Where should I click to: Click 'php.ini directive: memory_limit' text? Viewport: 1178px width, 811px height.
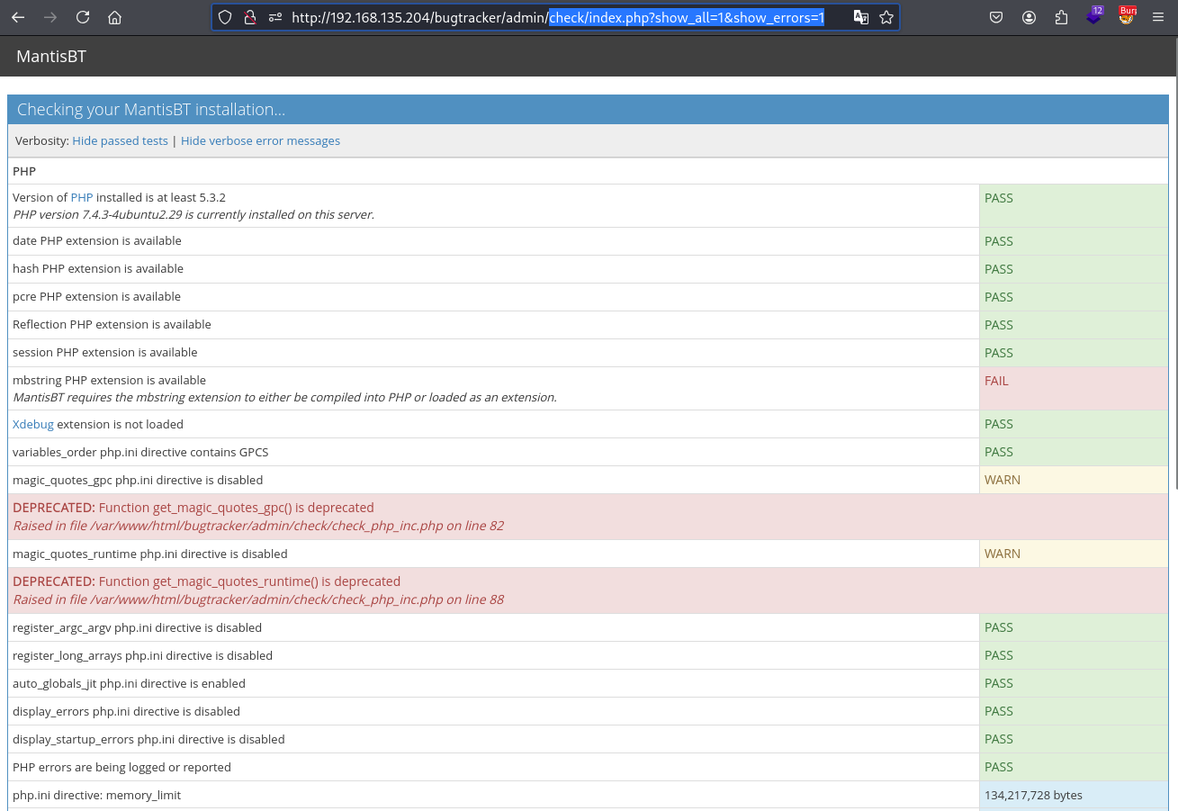pos(96,795)
